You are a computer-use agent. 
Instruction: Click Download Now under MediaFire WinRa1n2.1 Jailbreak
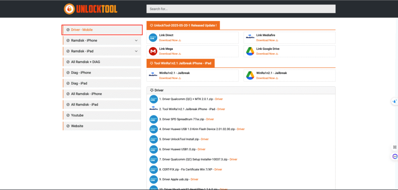[170, 78]
